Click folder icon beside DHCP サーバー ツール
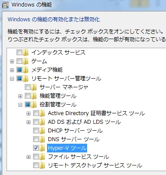Viewport: 166px width, 175px height. tap(42, 131)
